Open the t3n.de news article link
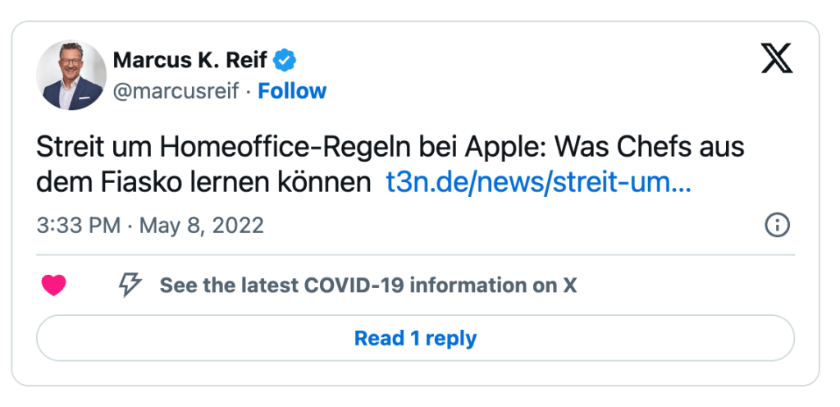 [x=538, y=183]
